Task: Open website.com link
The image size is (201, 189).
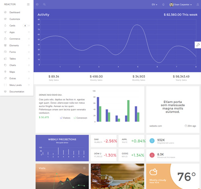Action: coord(156,126)
